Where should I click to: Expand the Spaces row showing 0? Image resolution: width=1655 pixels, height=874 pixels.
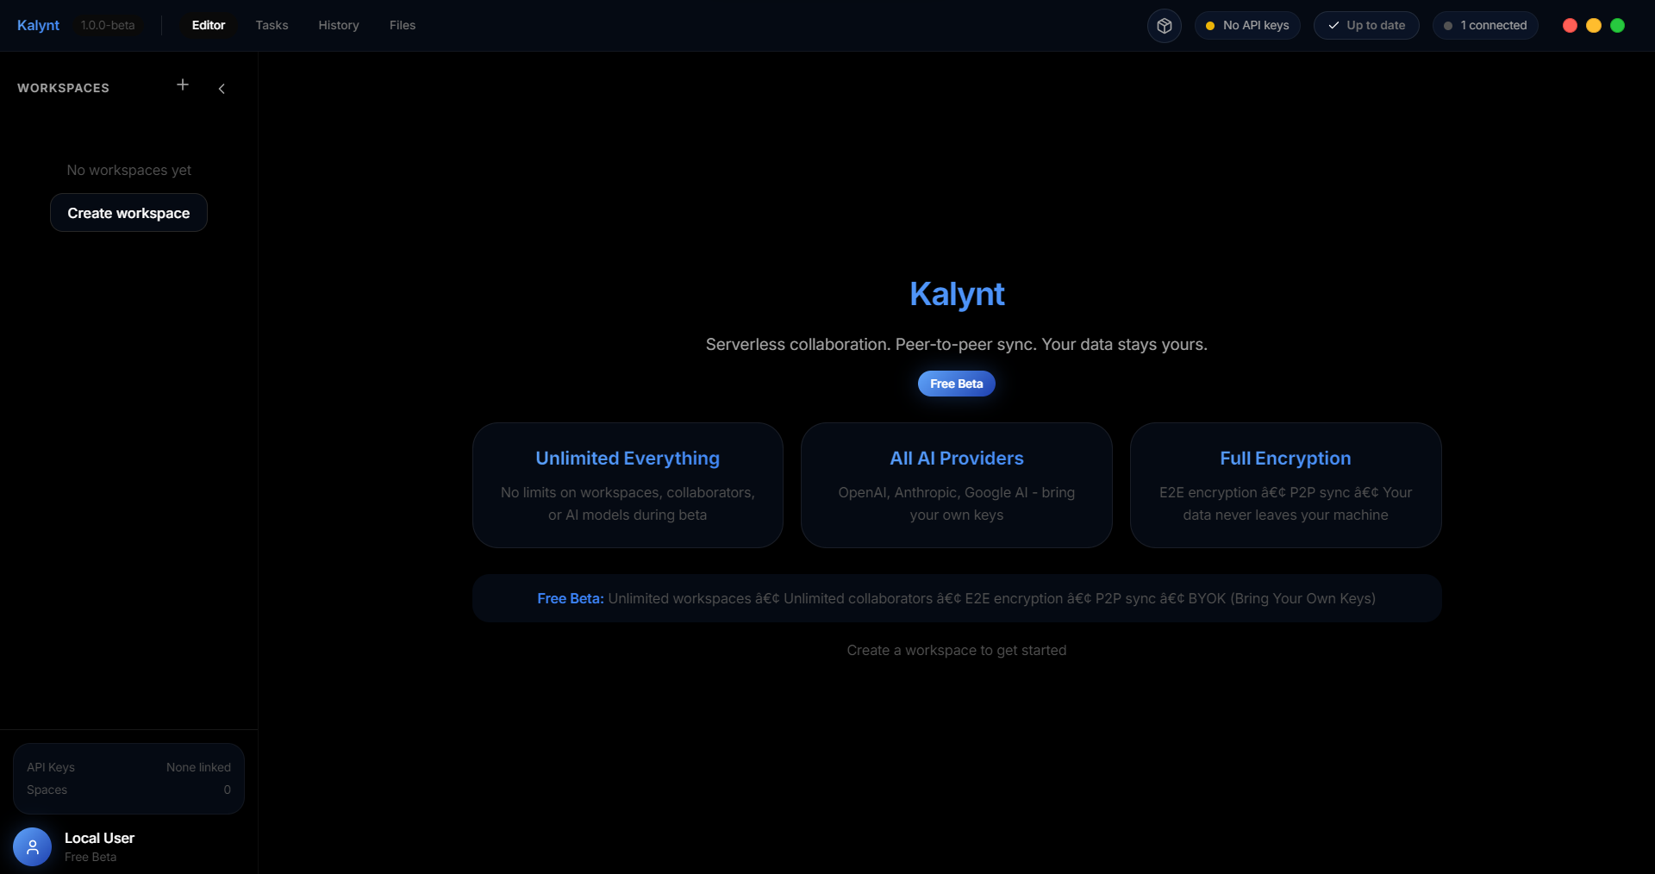(x=128, y=790)
